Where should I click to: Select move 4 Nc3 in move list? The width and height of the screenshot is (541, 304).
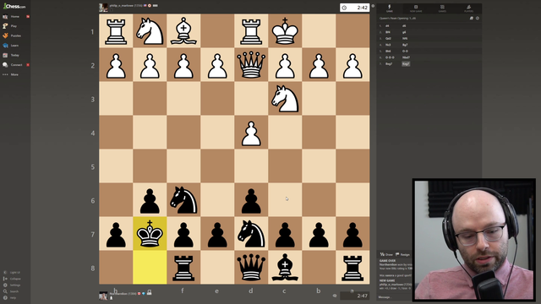coord(388,45)
